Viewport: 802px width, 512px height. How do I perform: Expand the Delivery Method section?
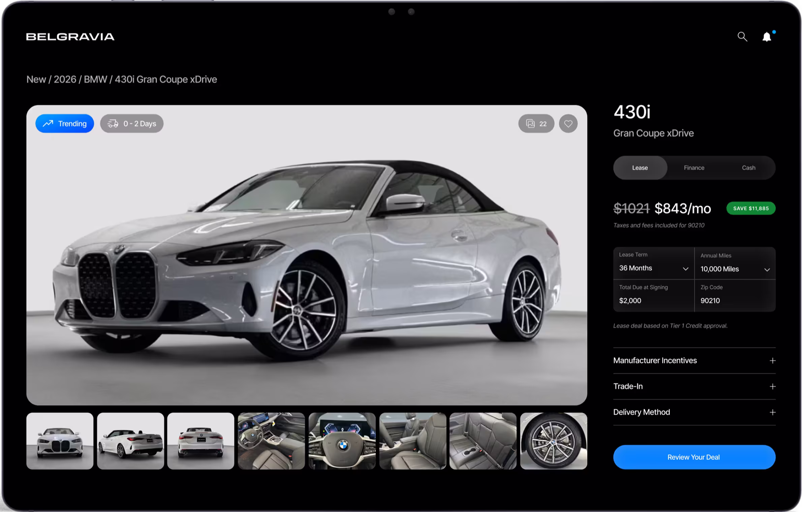694,412
